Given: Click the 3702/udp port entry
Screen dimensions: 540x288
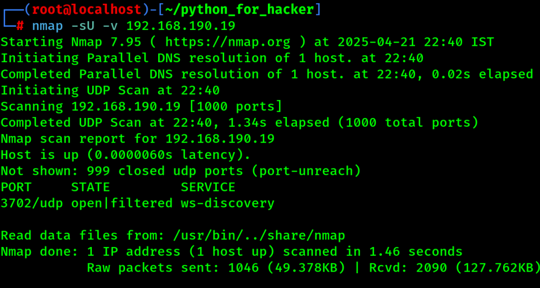Looking at the screenshot, I should [32, 203].
